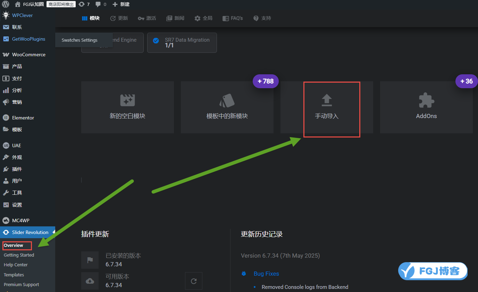Click the SR7 Data Migration card
The width and height of the screenshot is (478, 292).
(182, 43)
